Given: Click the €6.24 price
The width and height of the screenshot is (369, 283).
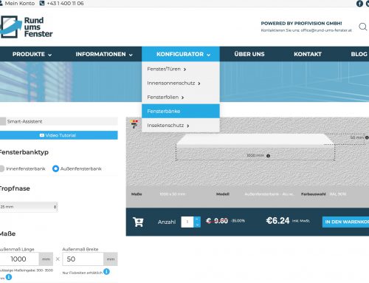Looking at the screenshot, I should click(x=277, y=221).
